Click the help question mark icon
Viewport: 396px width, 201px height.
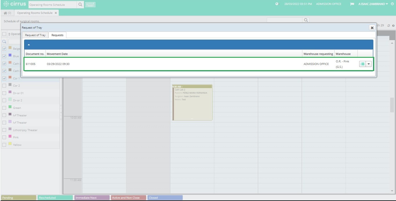393,26
